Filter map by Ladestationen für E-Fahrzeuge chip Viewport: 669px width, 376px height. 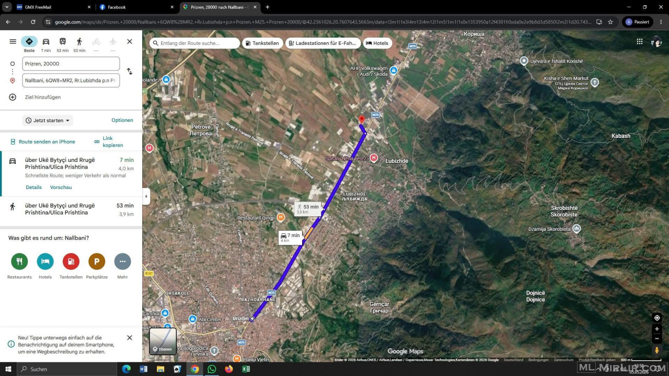[x=322, y=43]
